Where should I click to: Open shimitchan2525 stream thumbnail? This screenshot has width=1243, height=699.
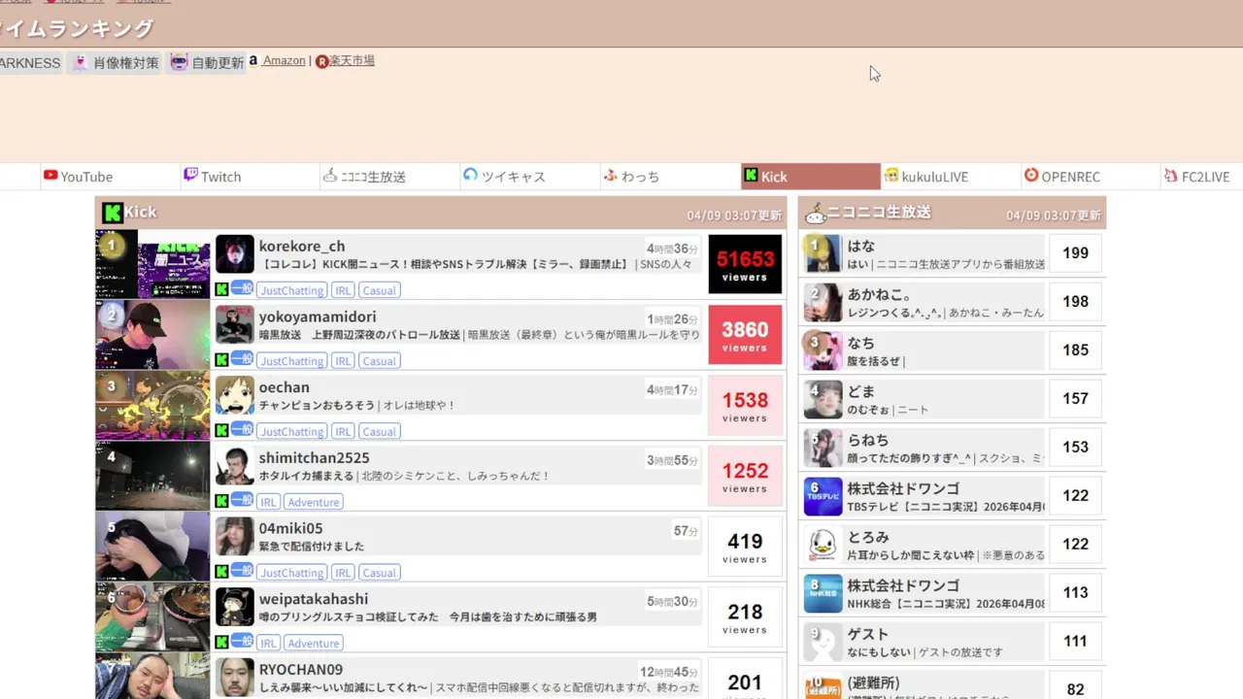point(152,476)
